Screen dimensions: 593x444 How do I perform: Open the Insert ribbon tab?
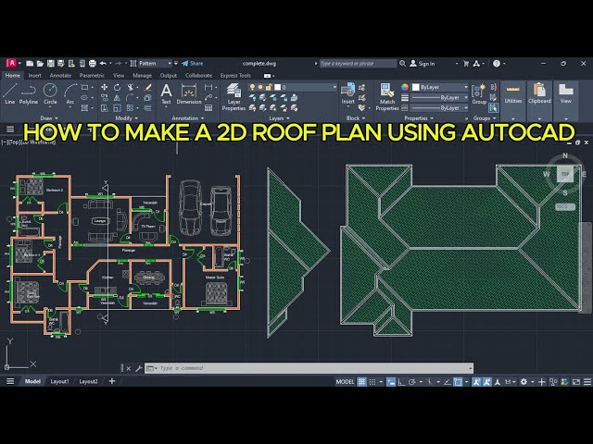pyautogui.click(x=35, y=76)
